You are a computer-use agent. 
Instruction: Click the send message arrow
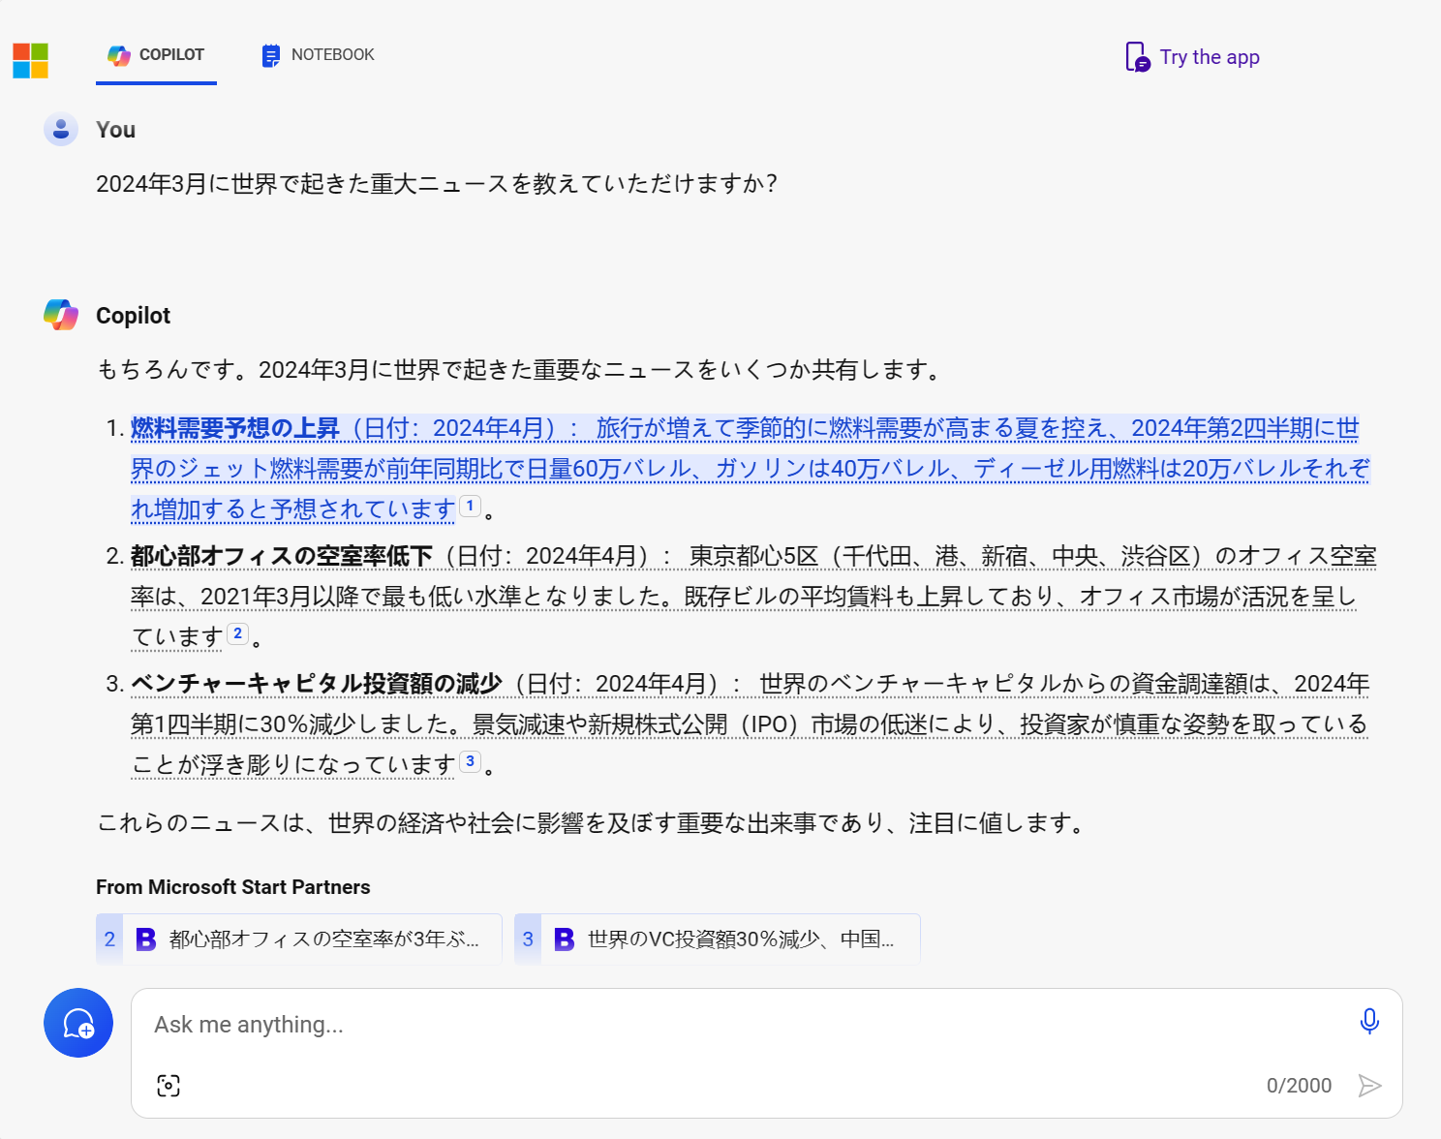coord(1371,1085)
